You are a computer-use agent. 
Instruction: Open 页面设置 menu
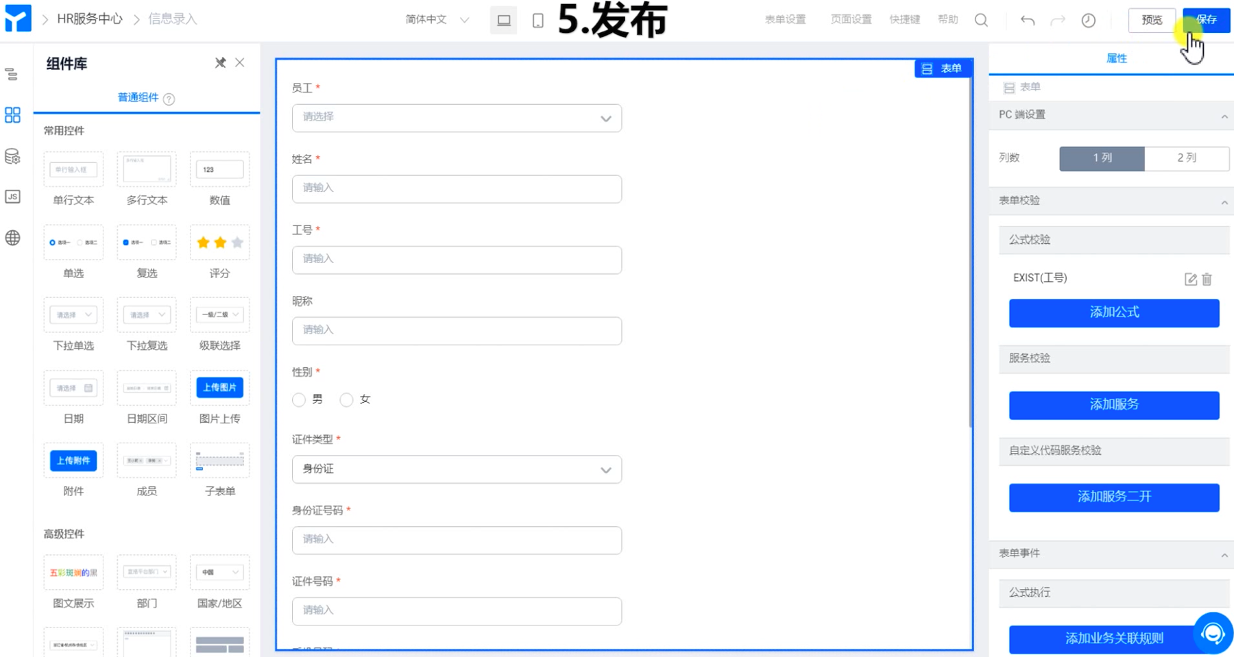pyautogui.click(x=851, y=20)
